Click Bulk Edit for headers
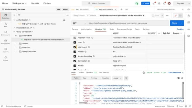 coord(166,33)
